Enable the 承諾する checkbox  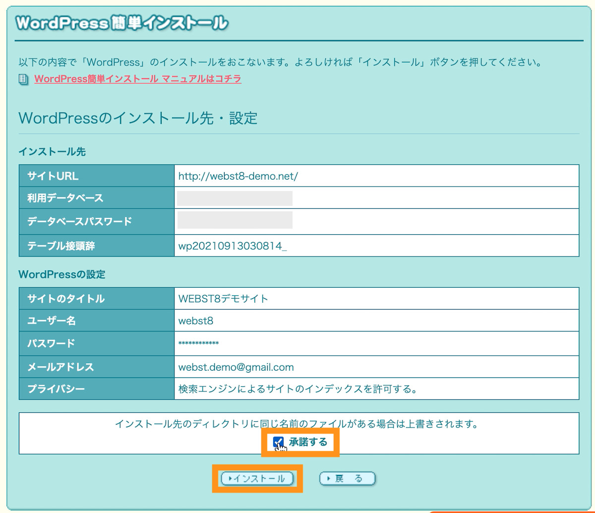tap(278, 440)
